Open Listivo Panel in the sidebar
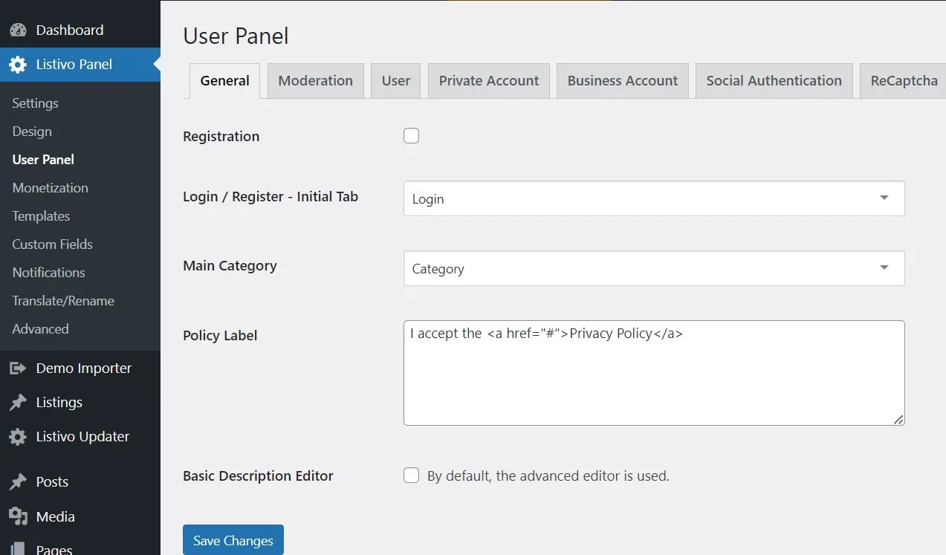Viewport: 946px width, 555px height. point(80,65)
